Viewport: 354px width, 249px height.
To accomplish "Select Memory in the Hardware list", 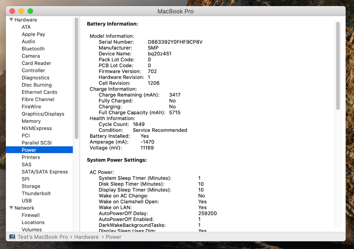I will point(31,121).
